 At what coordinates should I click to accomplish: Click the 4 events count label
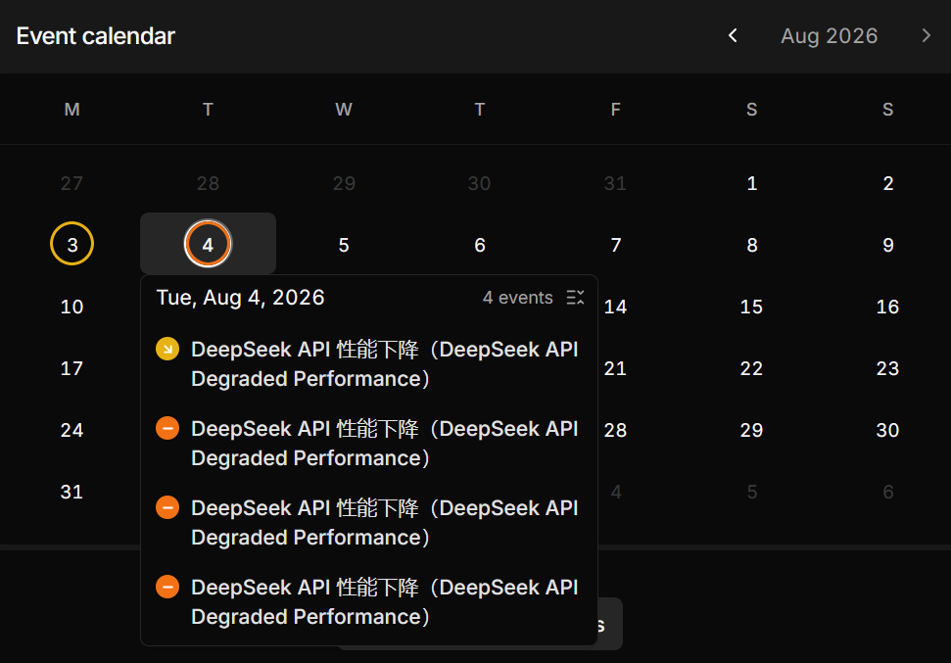(517, 298)
